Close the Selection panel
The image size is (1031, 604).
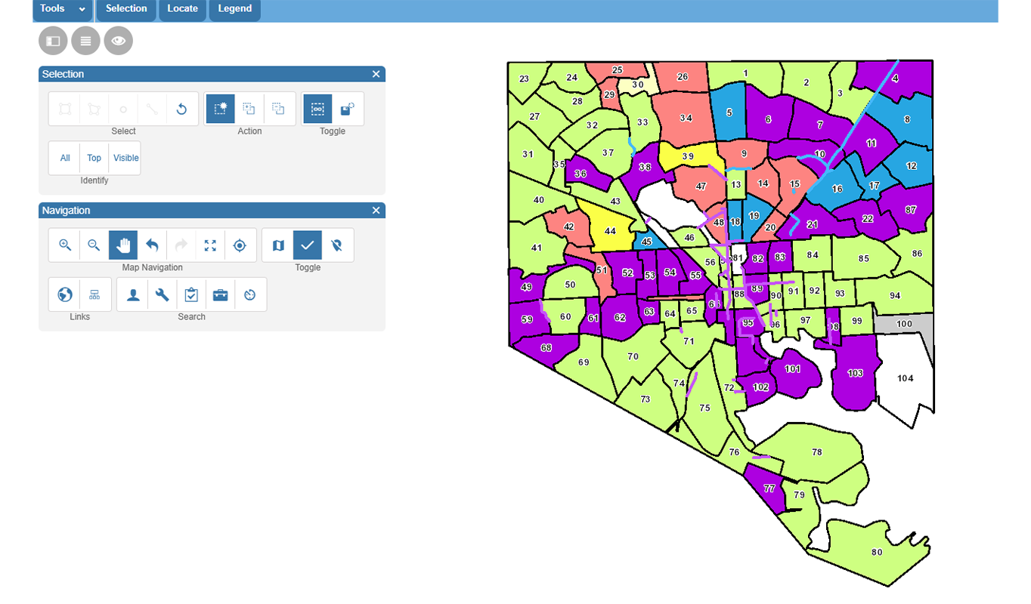pyautogui.click(x=376, y=74)
